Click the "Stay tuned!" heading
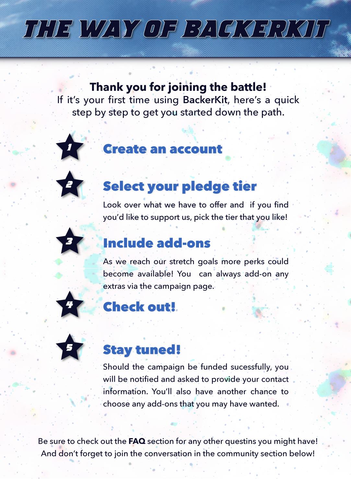This screenshot has height=479, width=351. [x=142, y=350]
